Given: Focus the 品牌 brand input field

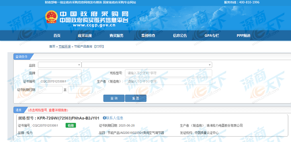Looking at the screenshot, I should tap(60, 73).
